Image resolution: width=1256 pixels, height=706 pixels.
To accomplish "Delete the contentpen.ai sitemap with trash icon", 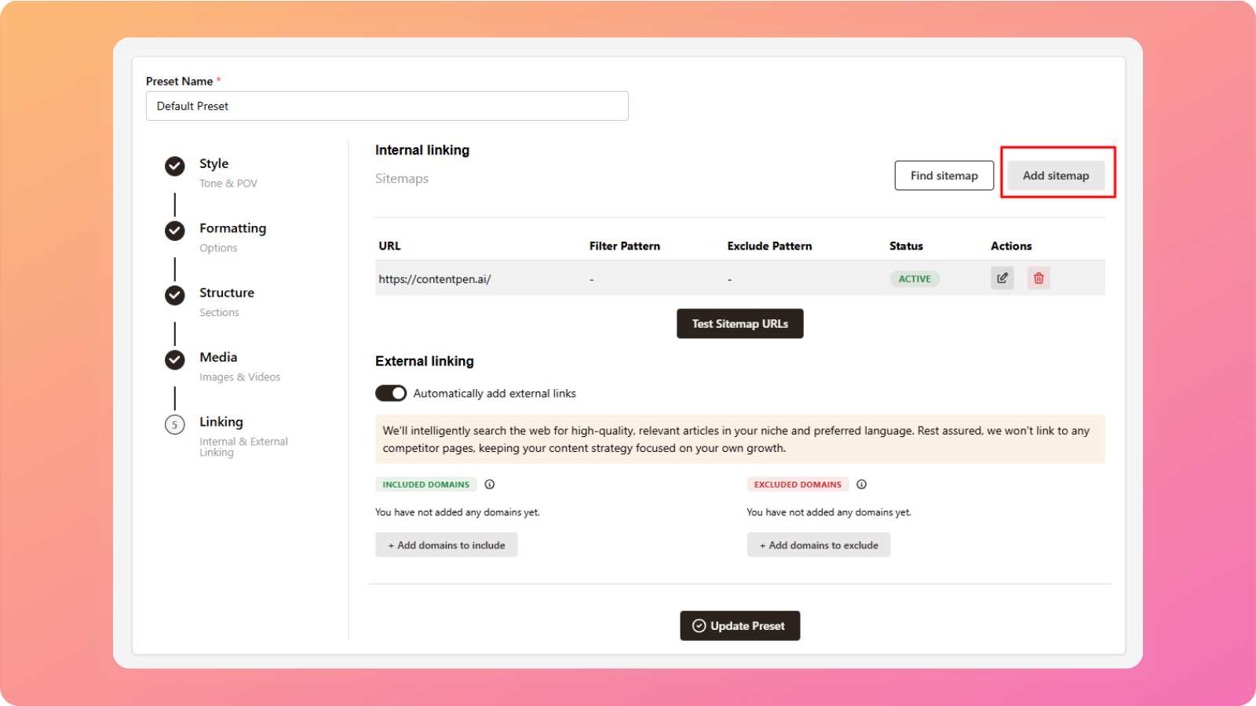I will coord(1039,278).
